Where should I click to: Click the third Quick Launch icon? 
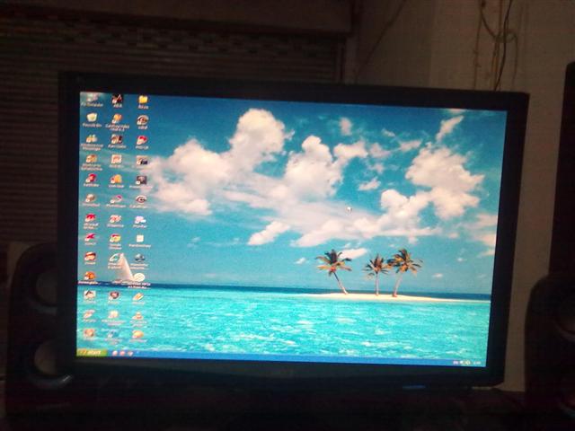point(130,354)
